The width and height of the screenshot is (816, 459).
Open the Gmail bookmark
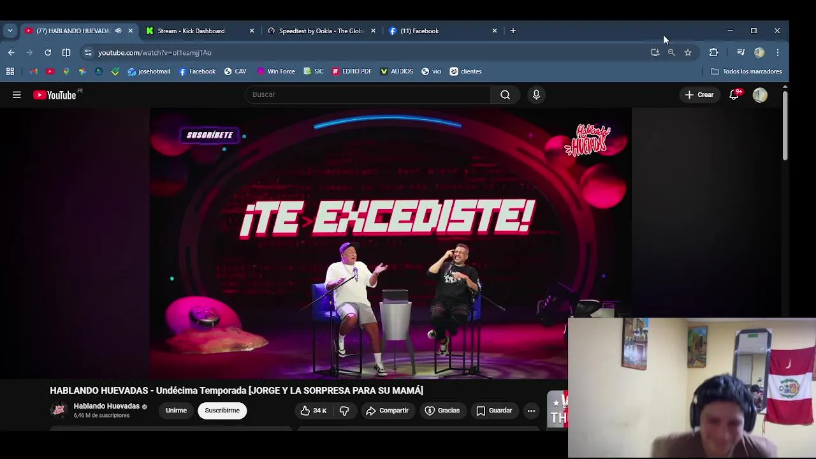pyautogui.click(x=33, y=71)
